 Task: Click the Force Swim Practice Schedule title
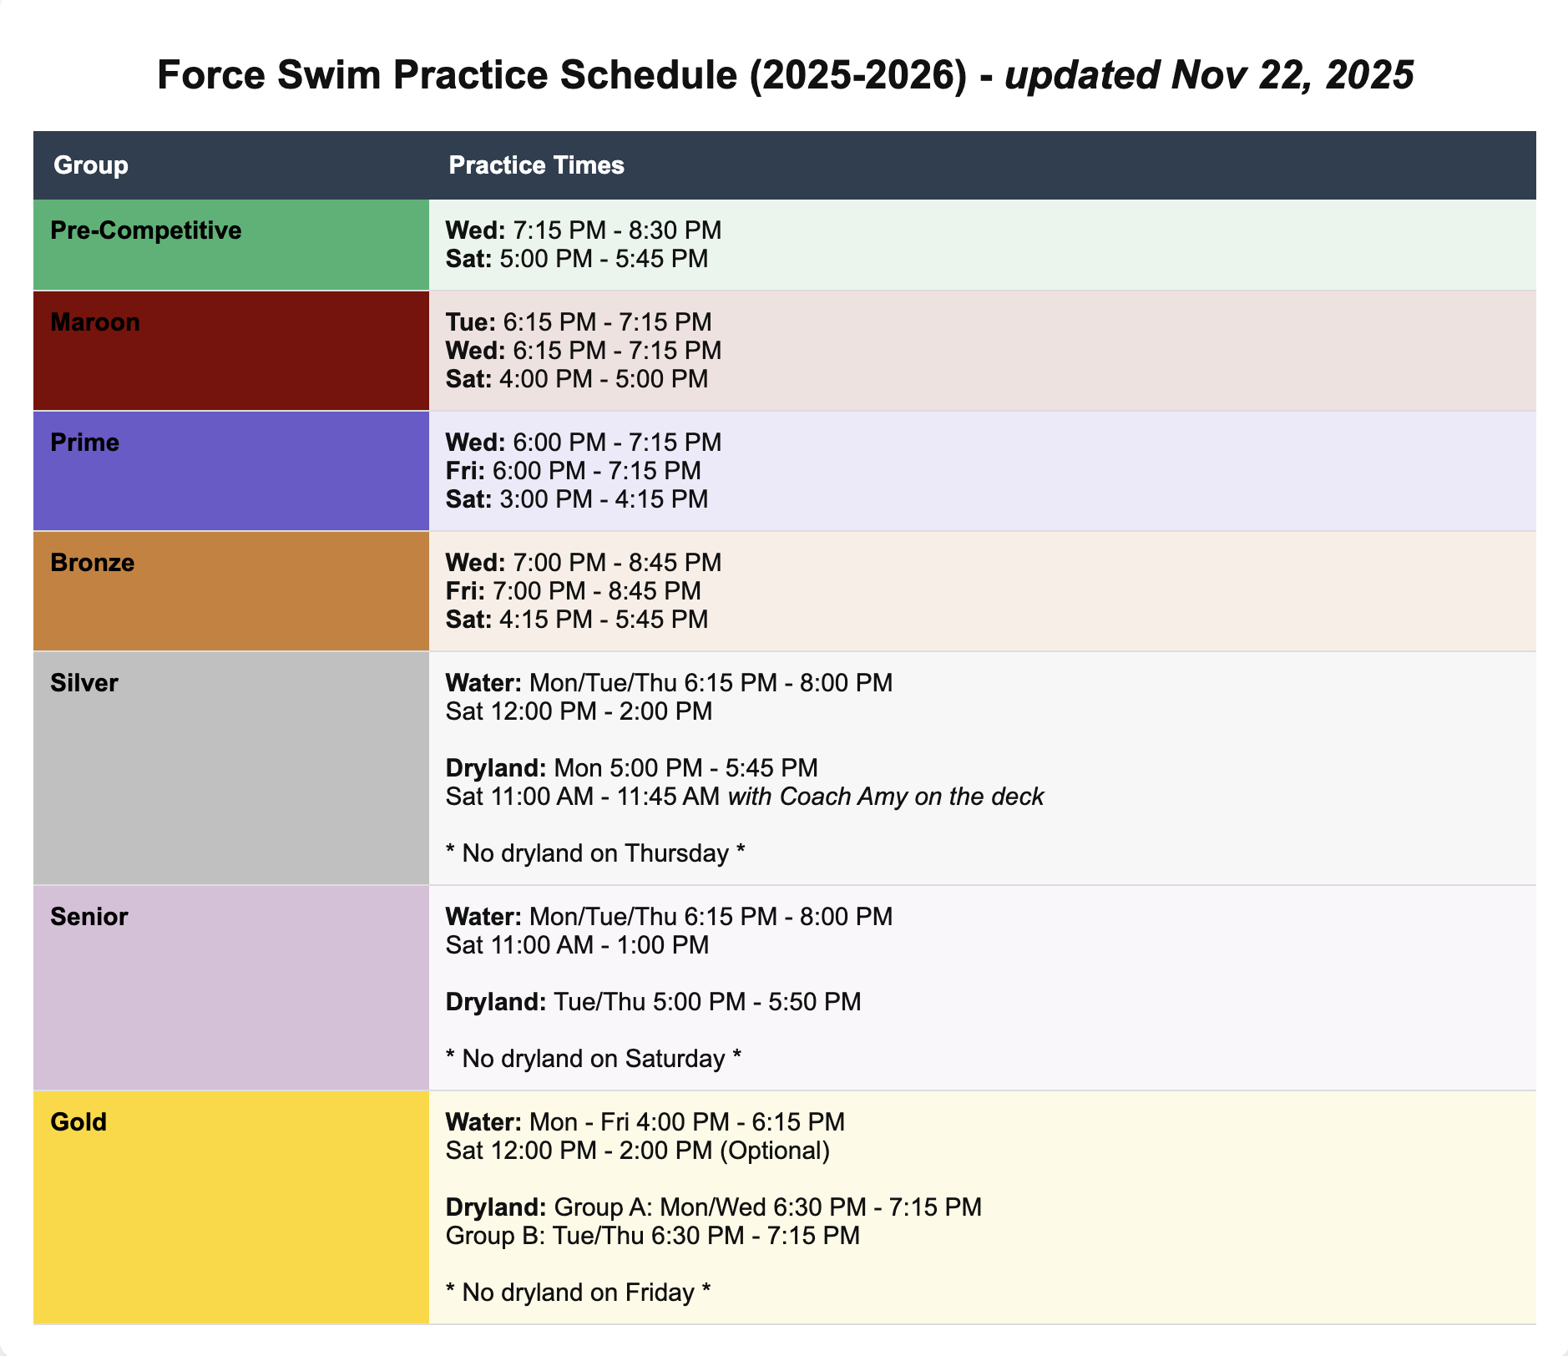coord(785,75)
